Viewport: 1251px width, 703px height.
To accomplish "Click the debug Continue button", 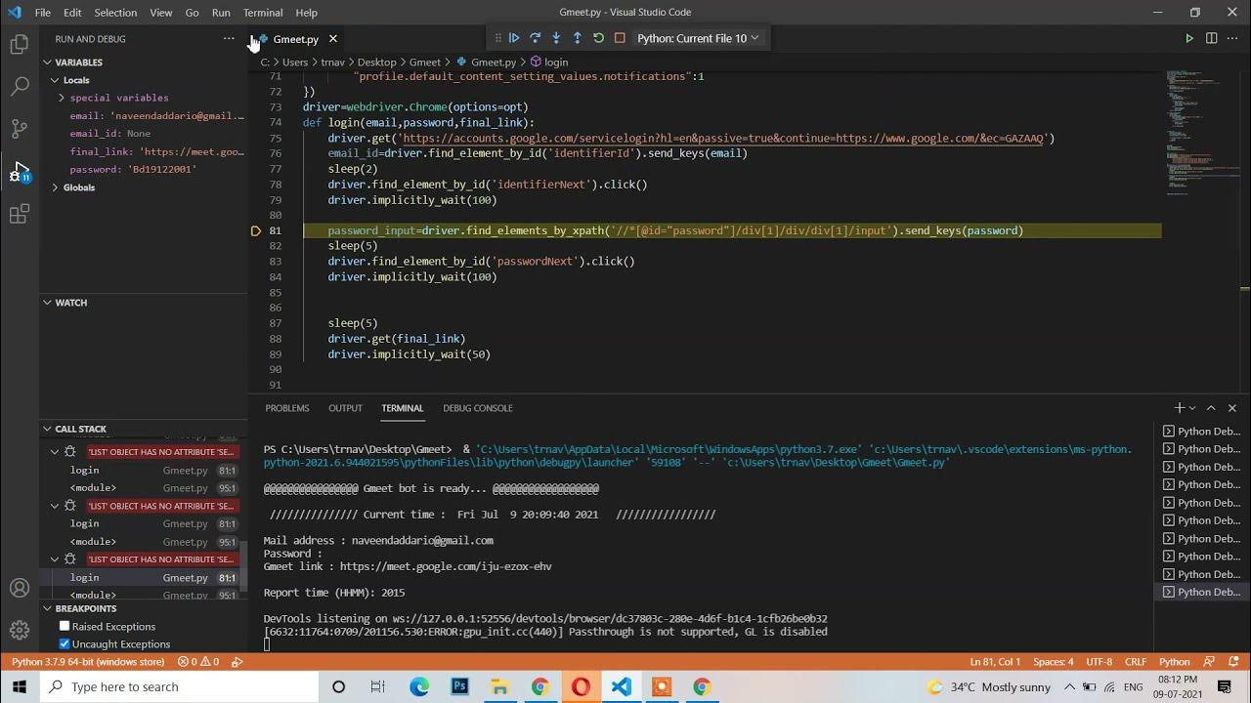I will coord(514,38).
